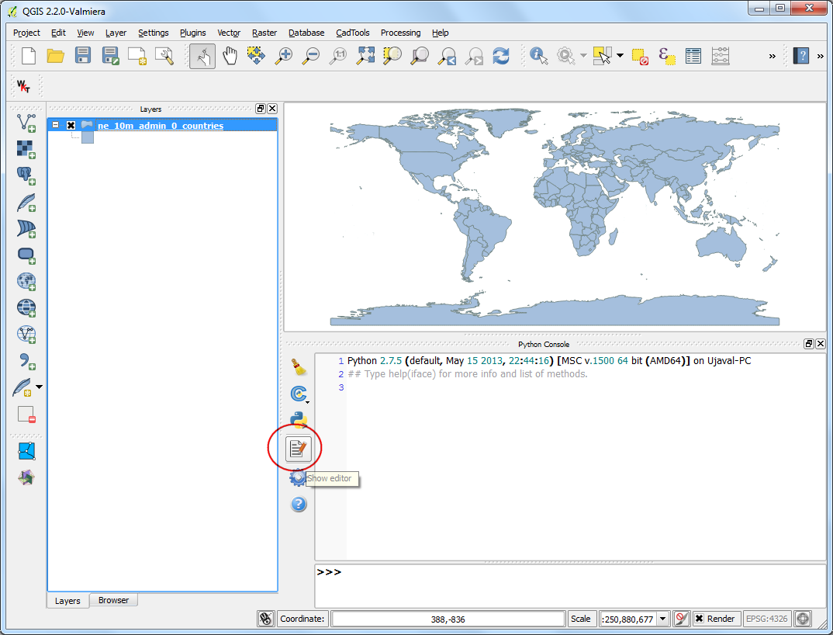Click the CRS status globe icon

[803, 619]
